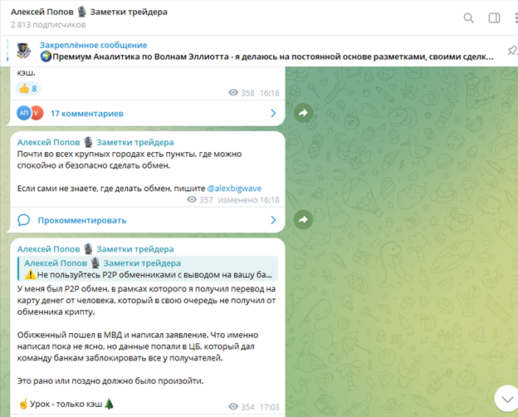The width and height of the screenshot is (518, 417).
Task: Click the text 'Урок - только кэш'
Action: coord(66,404)
